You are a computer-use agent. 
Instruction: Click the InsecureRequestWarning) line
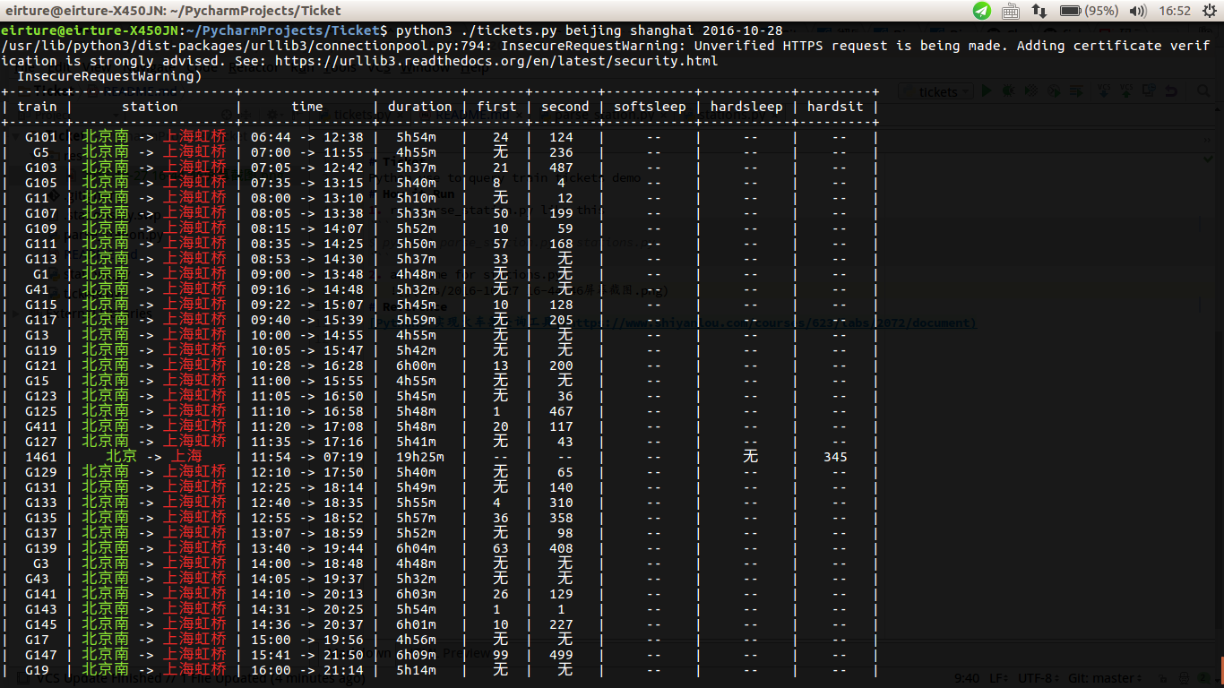(x=109, y=76)
